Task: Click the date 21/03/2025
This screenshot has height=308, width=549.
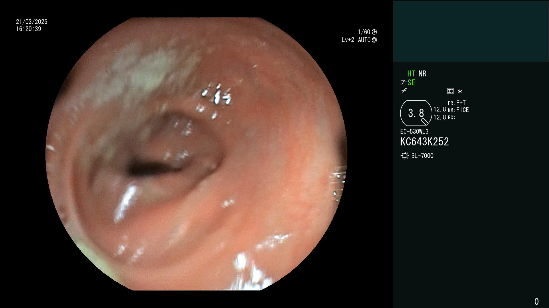Action: tap(32, 22)
